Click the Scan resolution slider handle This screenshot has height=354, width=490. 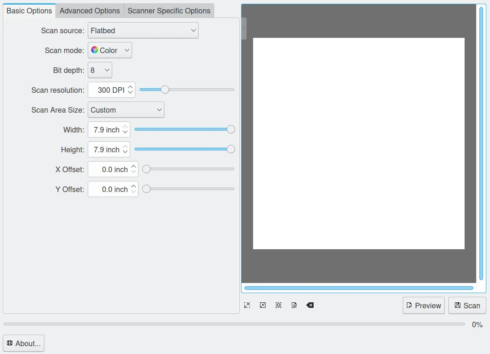(165, 90)
